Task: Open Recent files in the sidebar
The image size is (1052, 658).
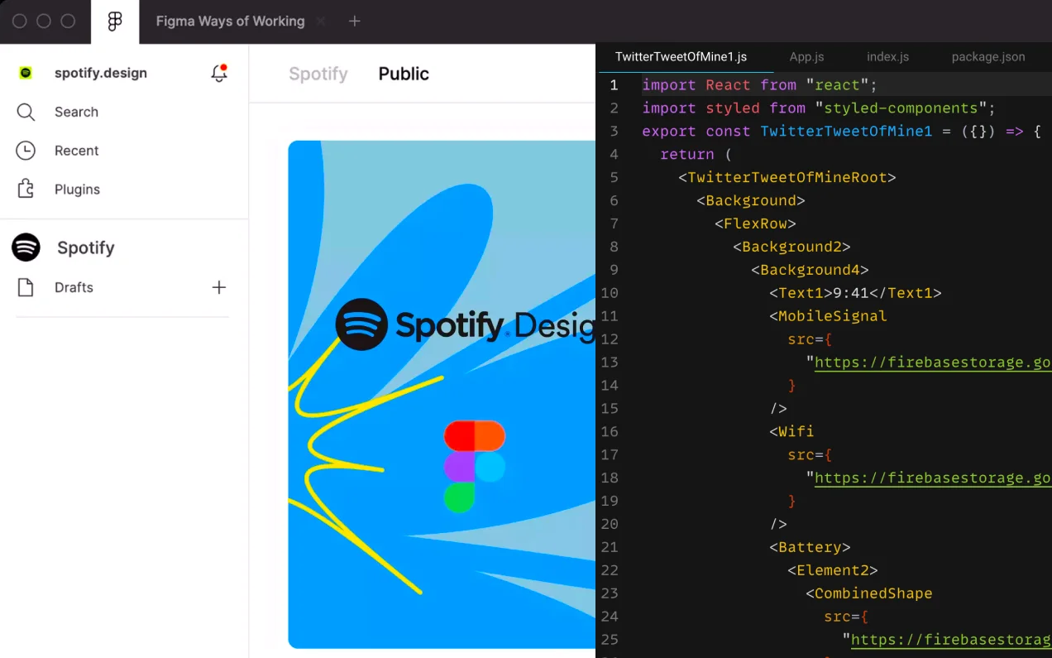Action: pyautogui.click(x=77, y=151)
